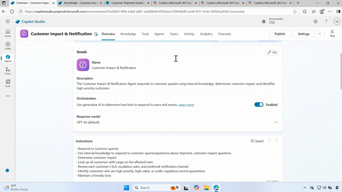Open the browser tab actions menu
The width and height of the screenshot is (342, 192).
click(x=4, y=3)
